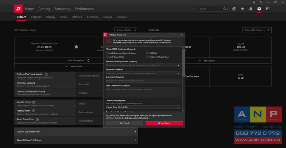Open About Radeon Software row
Viewport: 286px width, 148px height.
pyautogui.click(x=76, y=140)
